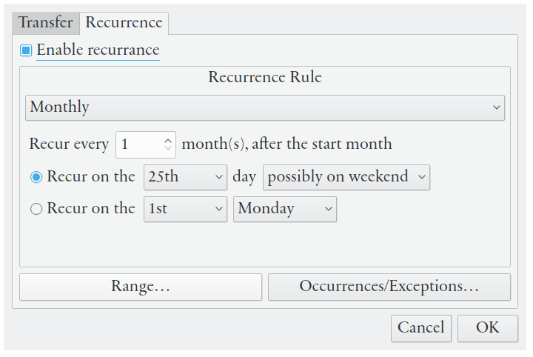Confirm the dialog with OK
Screen dimensions: 533x357
pyautogui.click(x=487, y=328)
